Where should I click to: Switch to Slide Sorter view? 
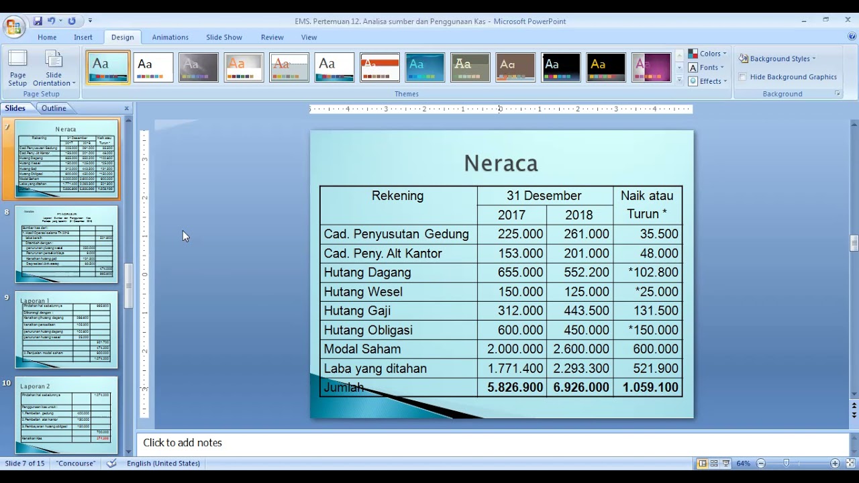[x=714, y=464]
